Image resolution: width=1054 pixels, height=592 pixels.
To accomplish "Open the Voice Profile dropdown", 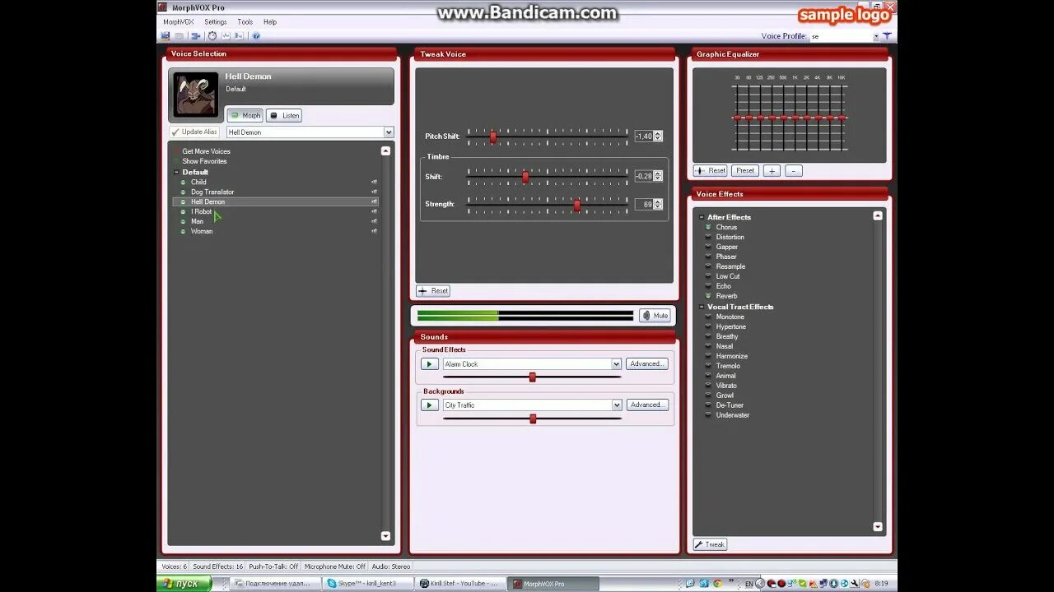I will pyautogui.click(x=876, y=36).
